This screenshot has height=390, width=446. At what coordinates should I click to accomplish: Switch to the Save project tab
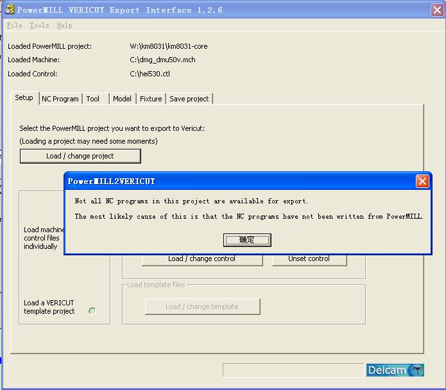189,99
